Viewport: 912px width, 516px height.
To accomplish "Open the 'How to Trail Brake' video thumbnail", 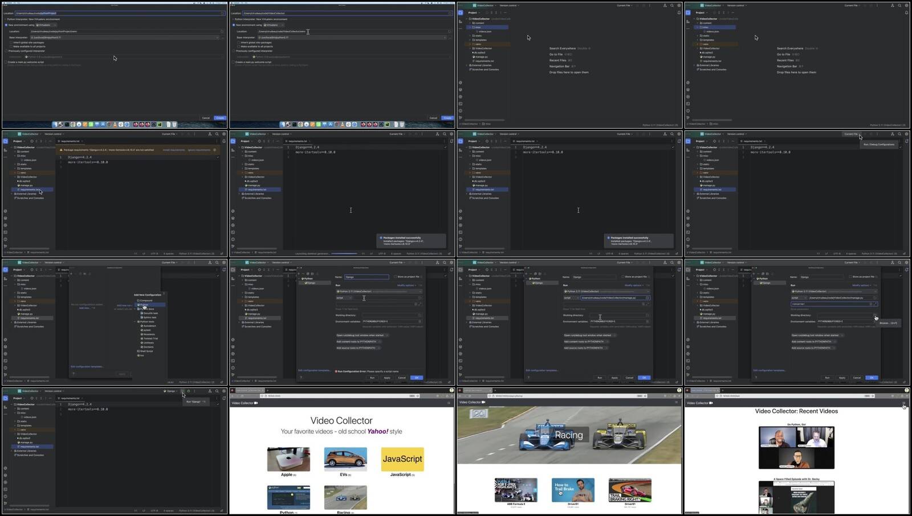I will 573,490.
